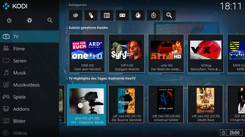
Task: Click the remote control category icon
Action: point(91,15)
